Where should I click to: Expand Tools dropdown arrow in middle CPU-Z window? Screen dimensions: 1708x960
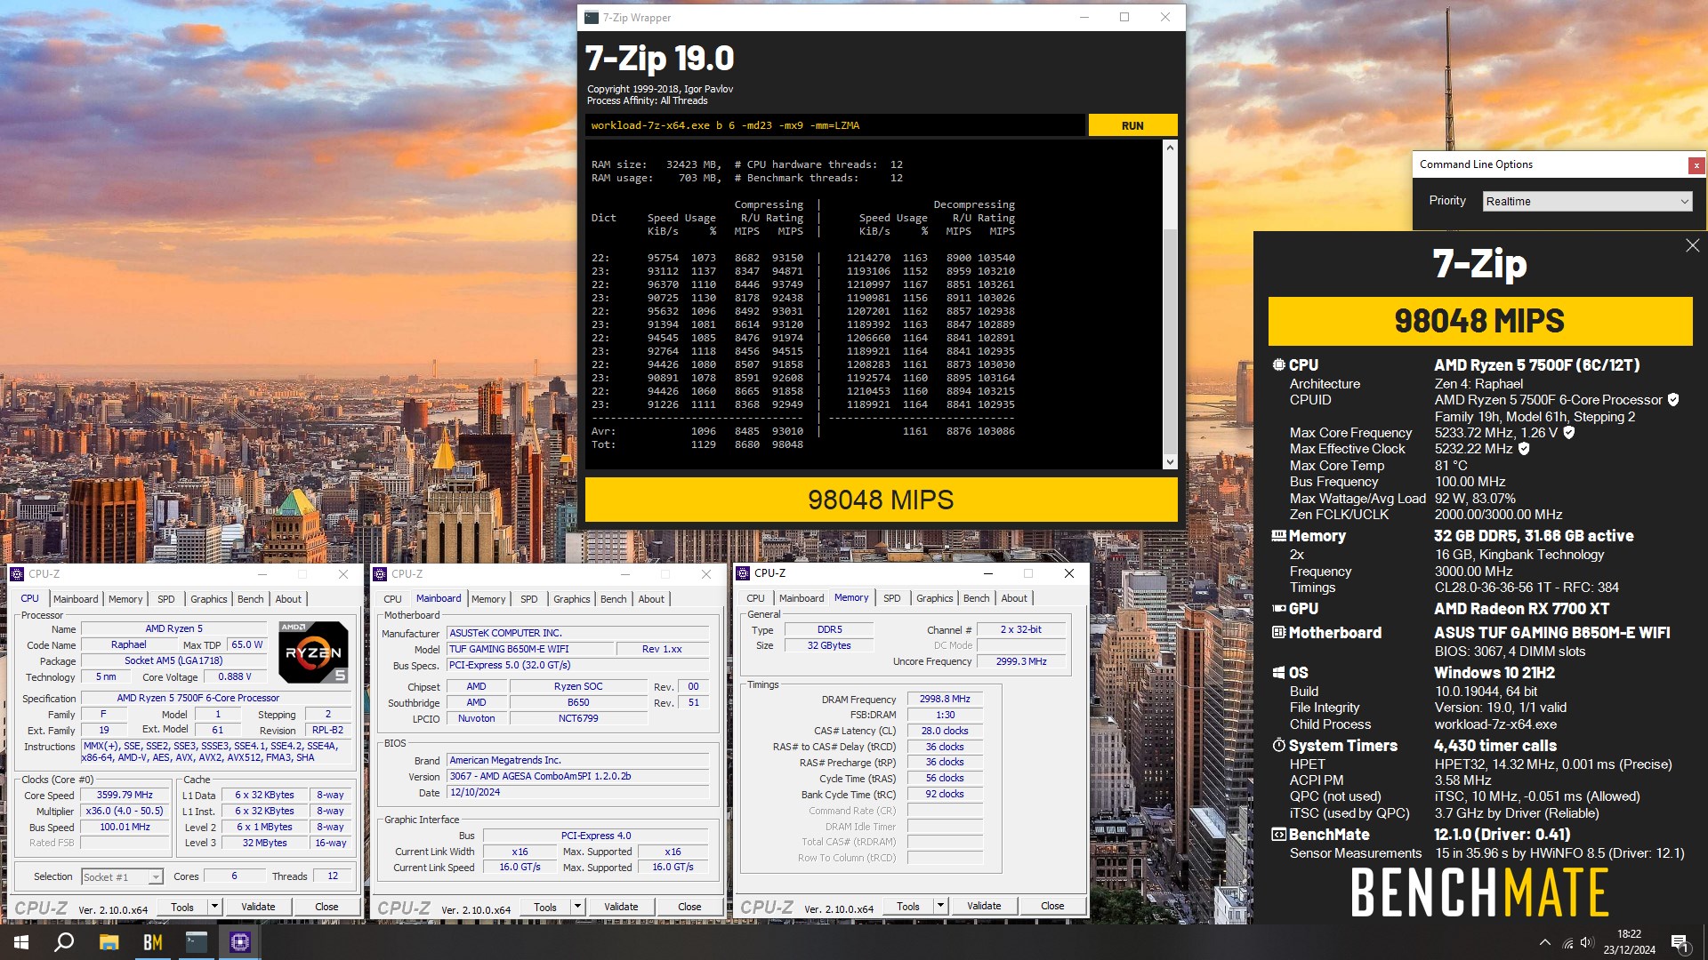click(577, 907)
